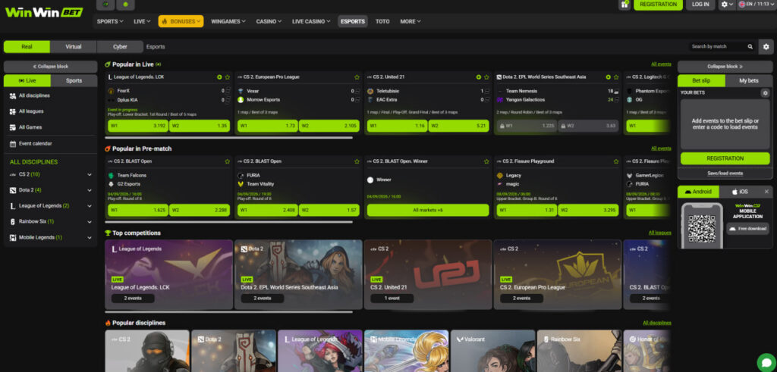The image size is (777, 372).
Task: Favorite the FURIA vs Team Vitality match
Action: pyautogui.click(x=357, y=161)
